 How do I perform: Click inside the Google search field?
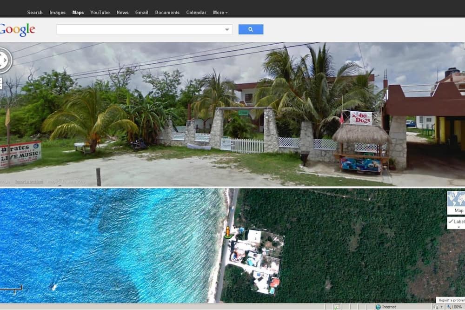click(x=139, y=30)
